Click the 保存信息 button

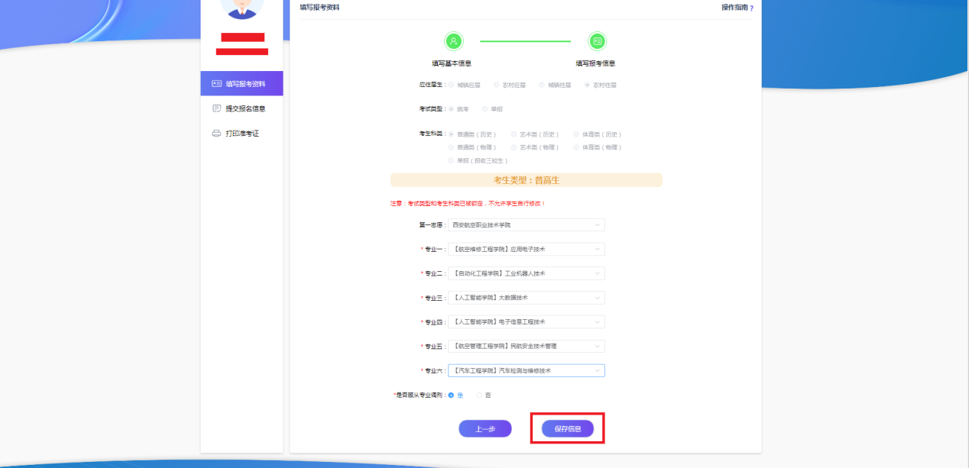[x=568, y=429]
